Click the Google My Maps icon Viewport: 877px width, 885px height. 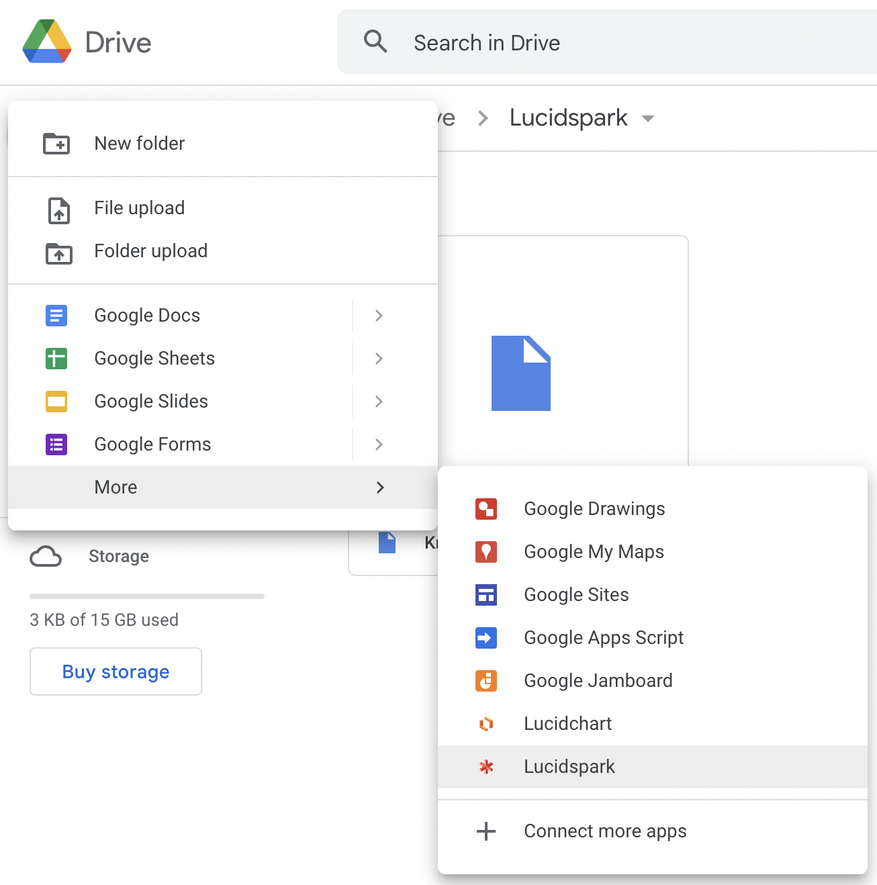(486, 552)
